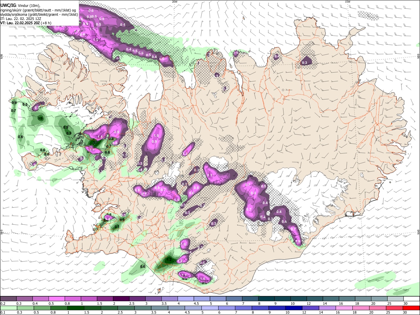Click the top-row purple swatch labeled 1.5
Viewport: 420px width, 315px height.
[105, 299]
